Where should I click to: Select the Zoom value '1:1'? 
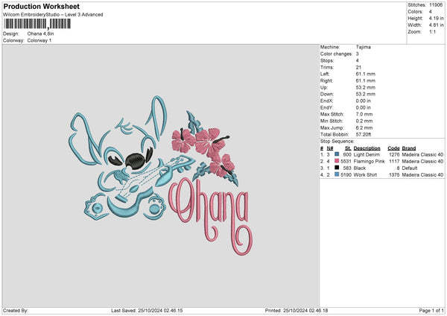[432, 31]
